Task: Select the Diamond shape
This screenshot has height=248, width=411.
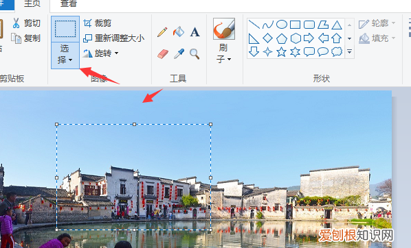Action: [267, 38]
